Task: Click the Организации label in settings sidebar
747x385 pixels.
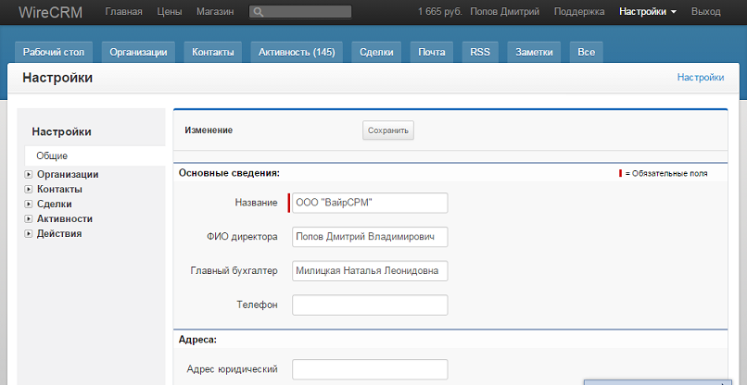Action: [x=68, y=175]
